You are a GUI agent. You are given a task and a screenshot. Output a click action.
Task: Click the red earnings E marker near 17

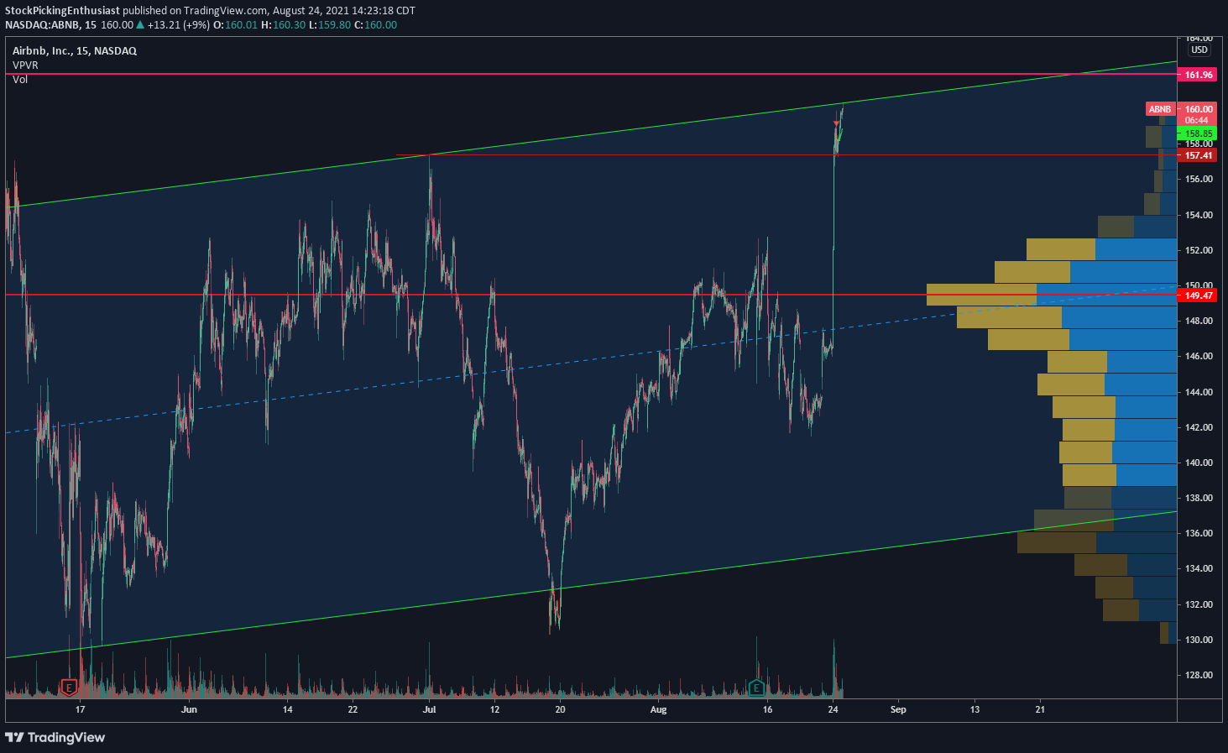(69, 688)
